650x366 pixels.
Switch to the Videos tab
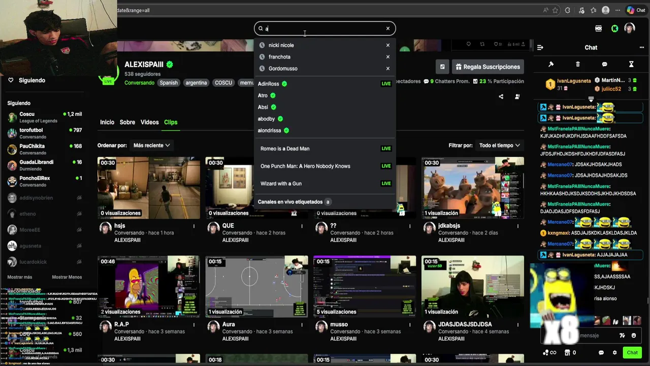coord(149,123)
